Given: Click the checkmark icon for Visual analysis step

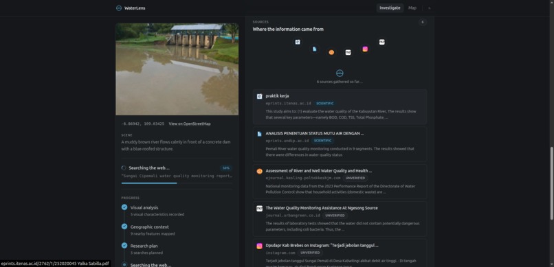Looking at the screenshot, I should tap(124, 207).
